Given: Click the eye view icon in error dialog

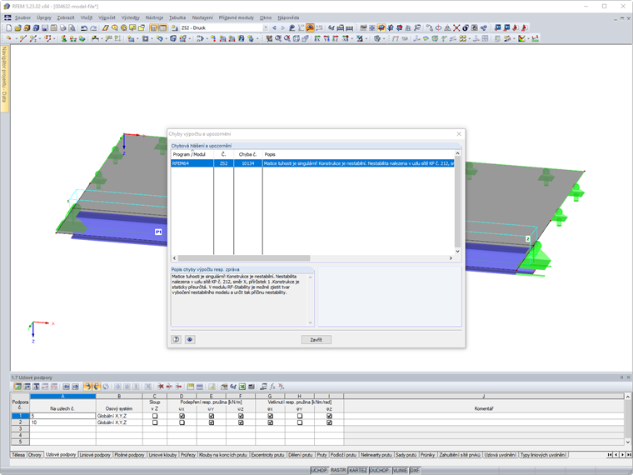Looking at the screenshot, I should pos(190,339).
